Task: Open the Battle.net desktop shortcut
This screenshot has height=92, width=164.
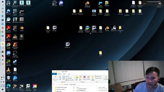Action: tap(15, 78)
